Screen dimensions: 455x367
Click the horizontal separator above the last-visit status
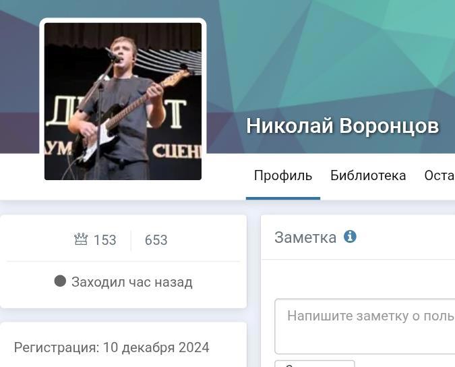(x=123, y=261)
